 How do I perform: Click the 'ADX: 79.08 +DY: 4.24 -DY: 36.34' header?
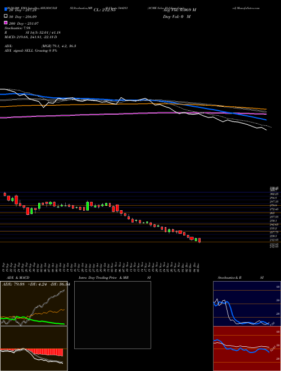[36, 284]
